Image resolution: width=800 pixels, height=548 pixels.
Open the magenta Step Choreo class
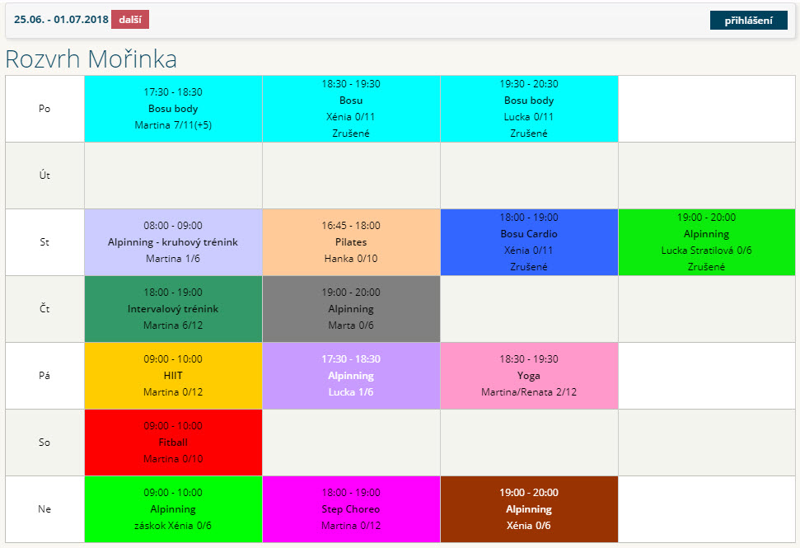pyautogui.click(x=351, y=509)
